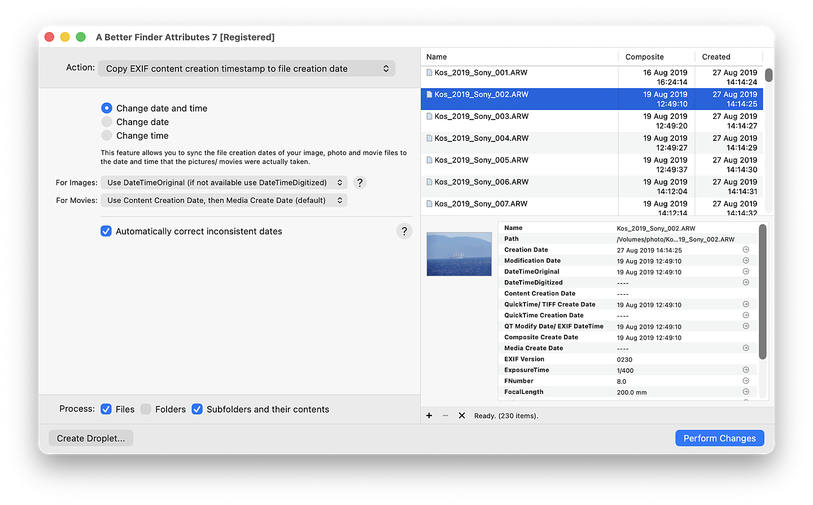The height and width of the screenshot is (505, 813).
Task: Click the Create Droplet button
Action: pos(91,438)
